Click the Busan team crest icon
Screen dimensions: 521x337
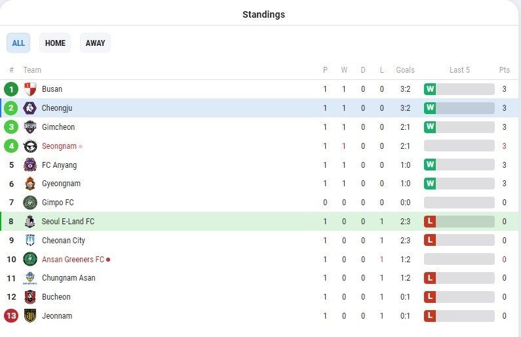tap(30, 89)
